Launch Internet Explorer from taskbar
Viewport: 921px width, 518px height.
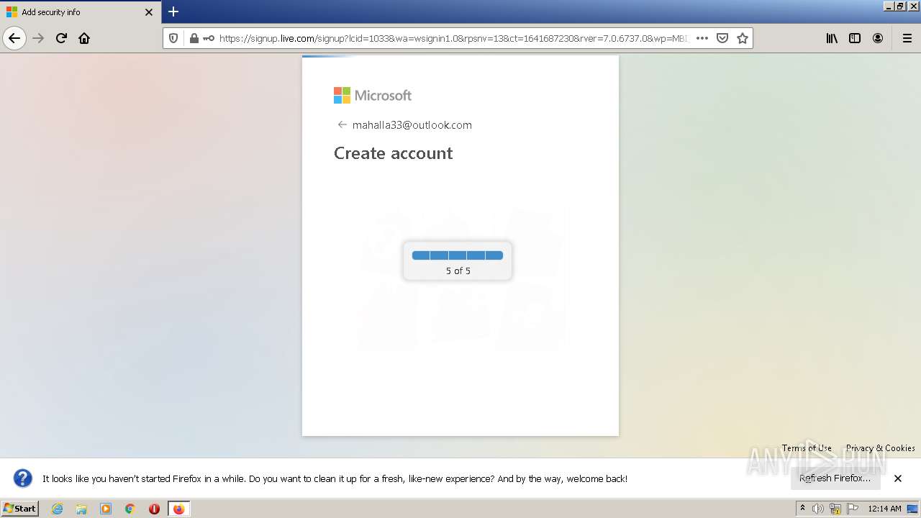58,508
